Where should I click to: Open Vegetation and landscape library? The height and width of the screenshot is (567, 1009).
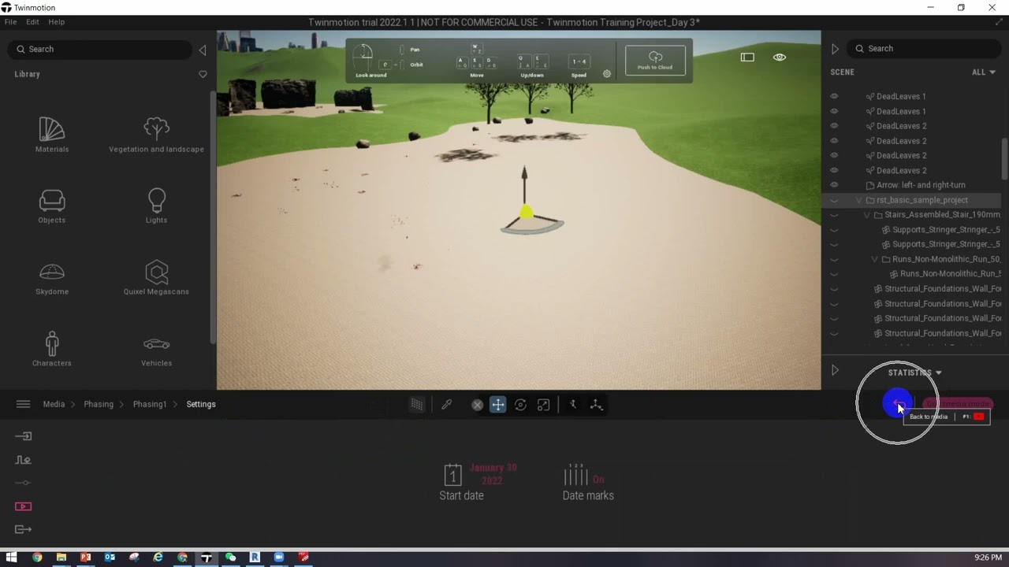coord(156,135)
